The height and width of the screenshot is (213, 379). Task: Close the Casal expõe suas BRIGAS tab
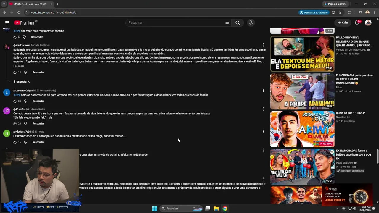coord(50,4)
